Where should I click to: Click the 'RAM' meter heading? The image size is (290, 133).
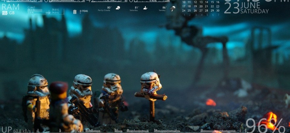point(11,7)
